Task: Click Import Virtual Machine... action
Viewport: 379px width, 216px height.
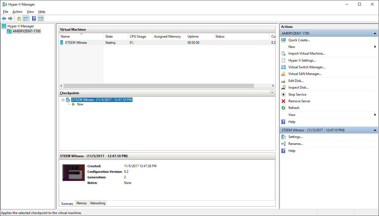Action: [x=307, y=54]
